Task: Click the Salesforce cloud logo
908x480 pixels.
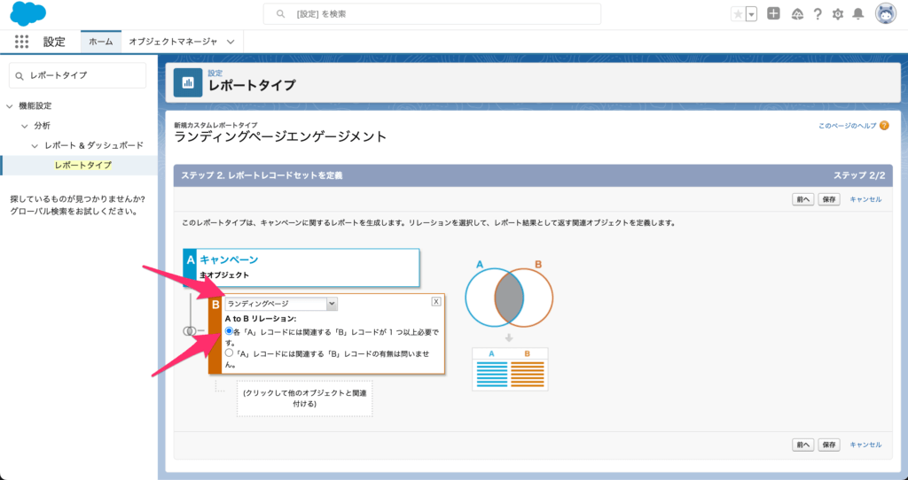Action: coord(27,14)
